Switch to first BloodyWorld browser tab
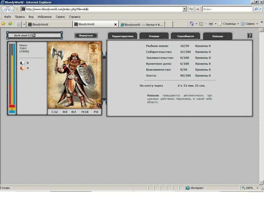Image resolution: width=264 pixels, height=198 pixels. click(49, 24)
